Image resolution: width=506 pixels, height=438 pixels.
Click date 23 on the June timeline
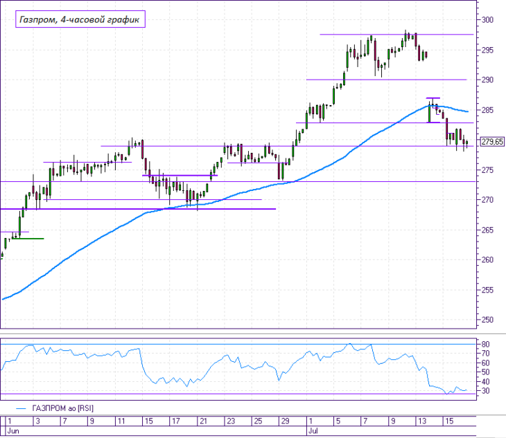point(231,421)
